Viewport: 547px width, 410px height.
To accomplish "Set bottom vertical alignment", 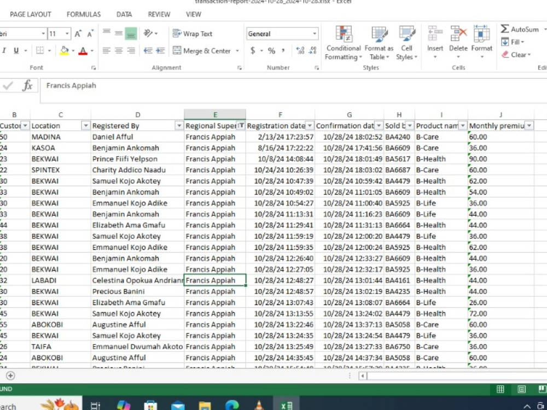I will [x=131, y=33].
